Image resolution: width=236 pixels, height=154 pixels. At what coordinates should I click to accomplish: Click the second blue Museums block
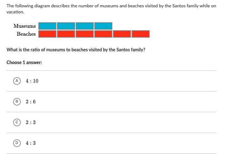point(66,26)
